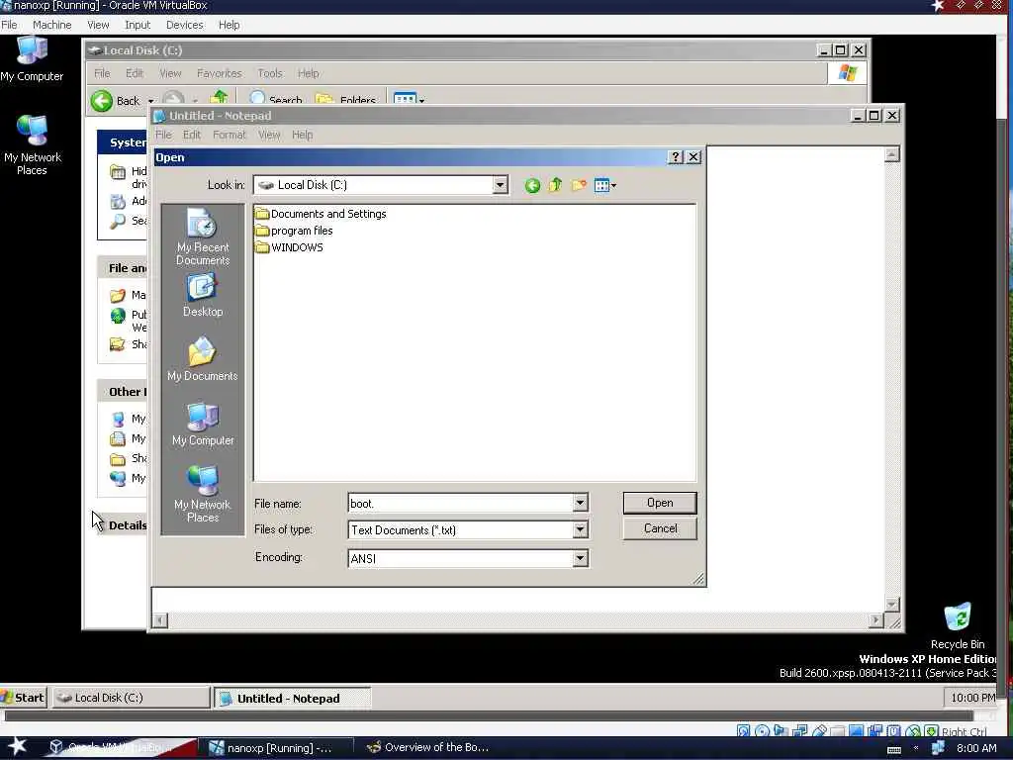The height and width of the screenshot is (760, 1013).
Task: Open Back history dropdown arrow in Explorer
Action: (x=150, y=102)
